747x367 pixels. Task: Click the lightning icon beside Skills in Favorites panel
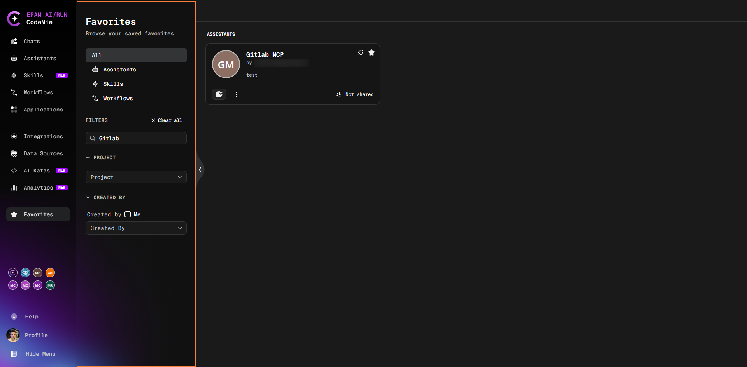[95, 84]
